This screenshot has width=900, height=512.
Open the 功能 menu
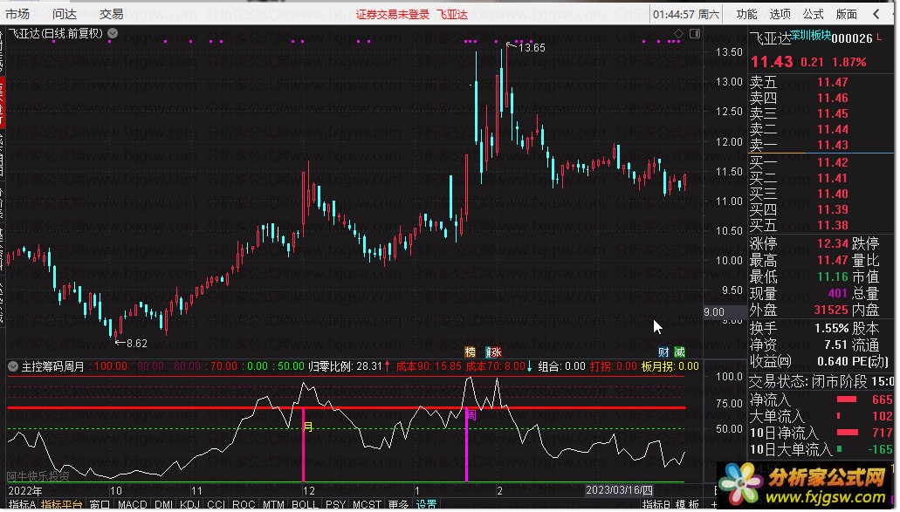pyautogui.click(x=746, y=14)
